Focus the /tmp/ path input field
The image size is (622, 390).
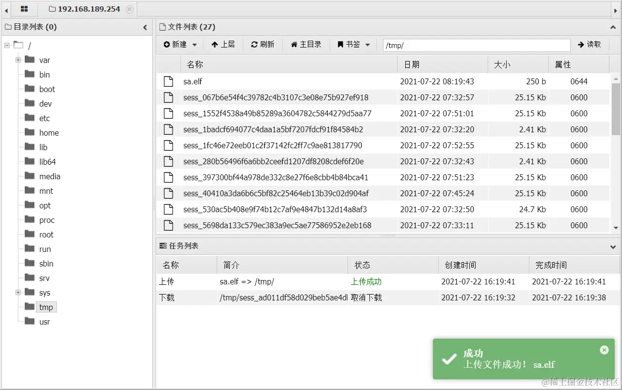tap(477, 45)
